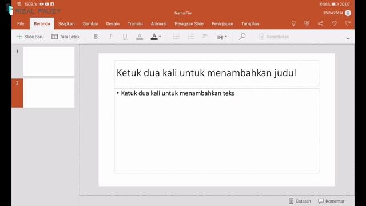The width and height of the screenshot is (366, 206).
Task: Open the File tab
Action: pos(21,24)
